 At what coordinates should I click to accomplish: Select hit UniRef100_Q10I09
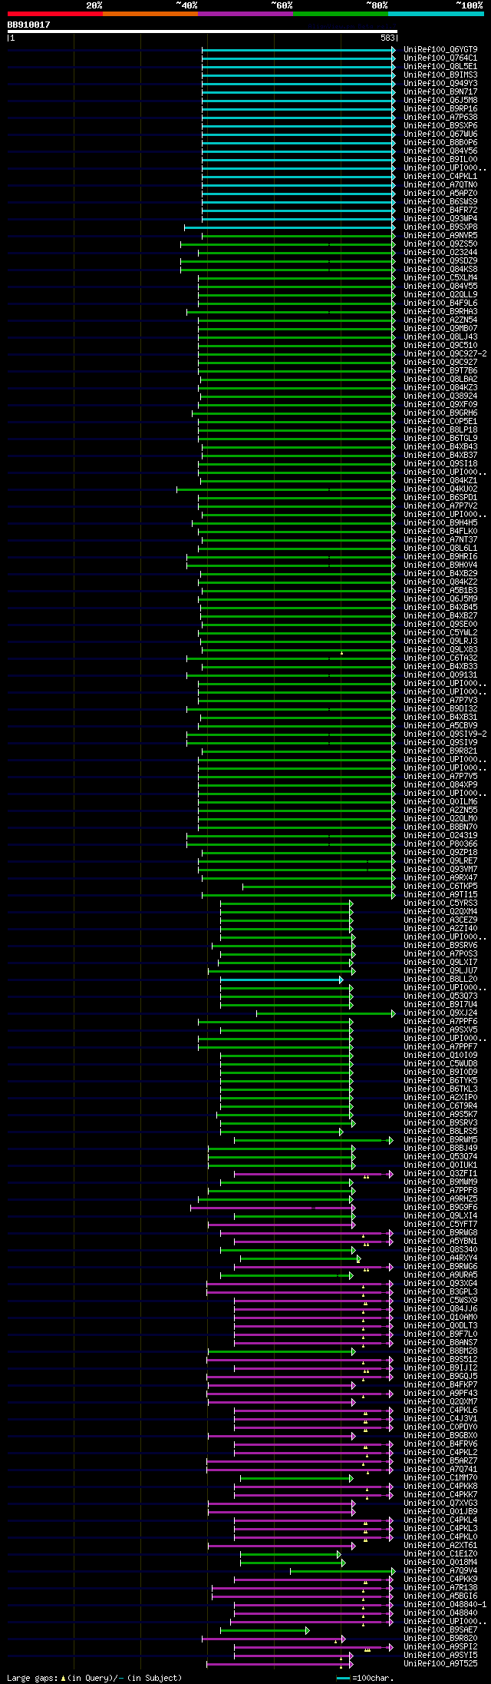440,1055
